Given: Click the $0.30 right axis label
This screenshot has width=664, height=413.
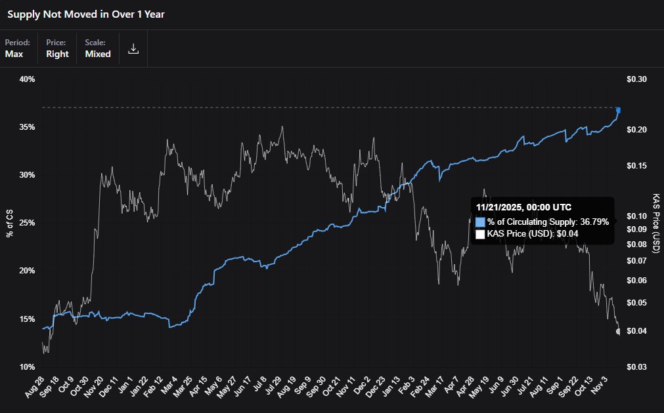Looking at the screenshot, I should (x=636, y=79).
